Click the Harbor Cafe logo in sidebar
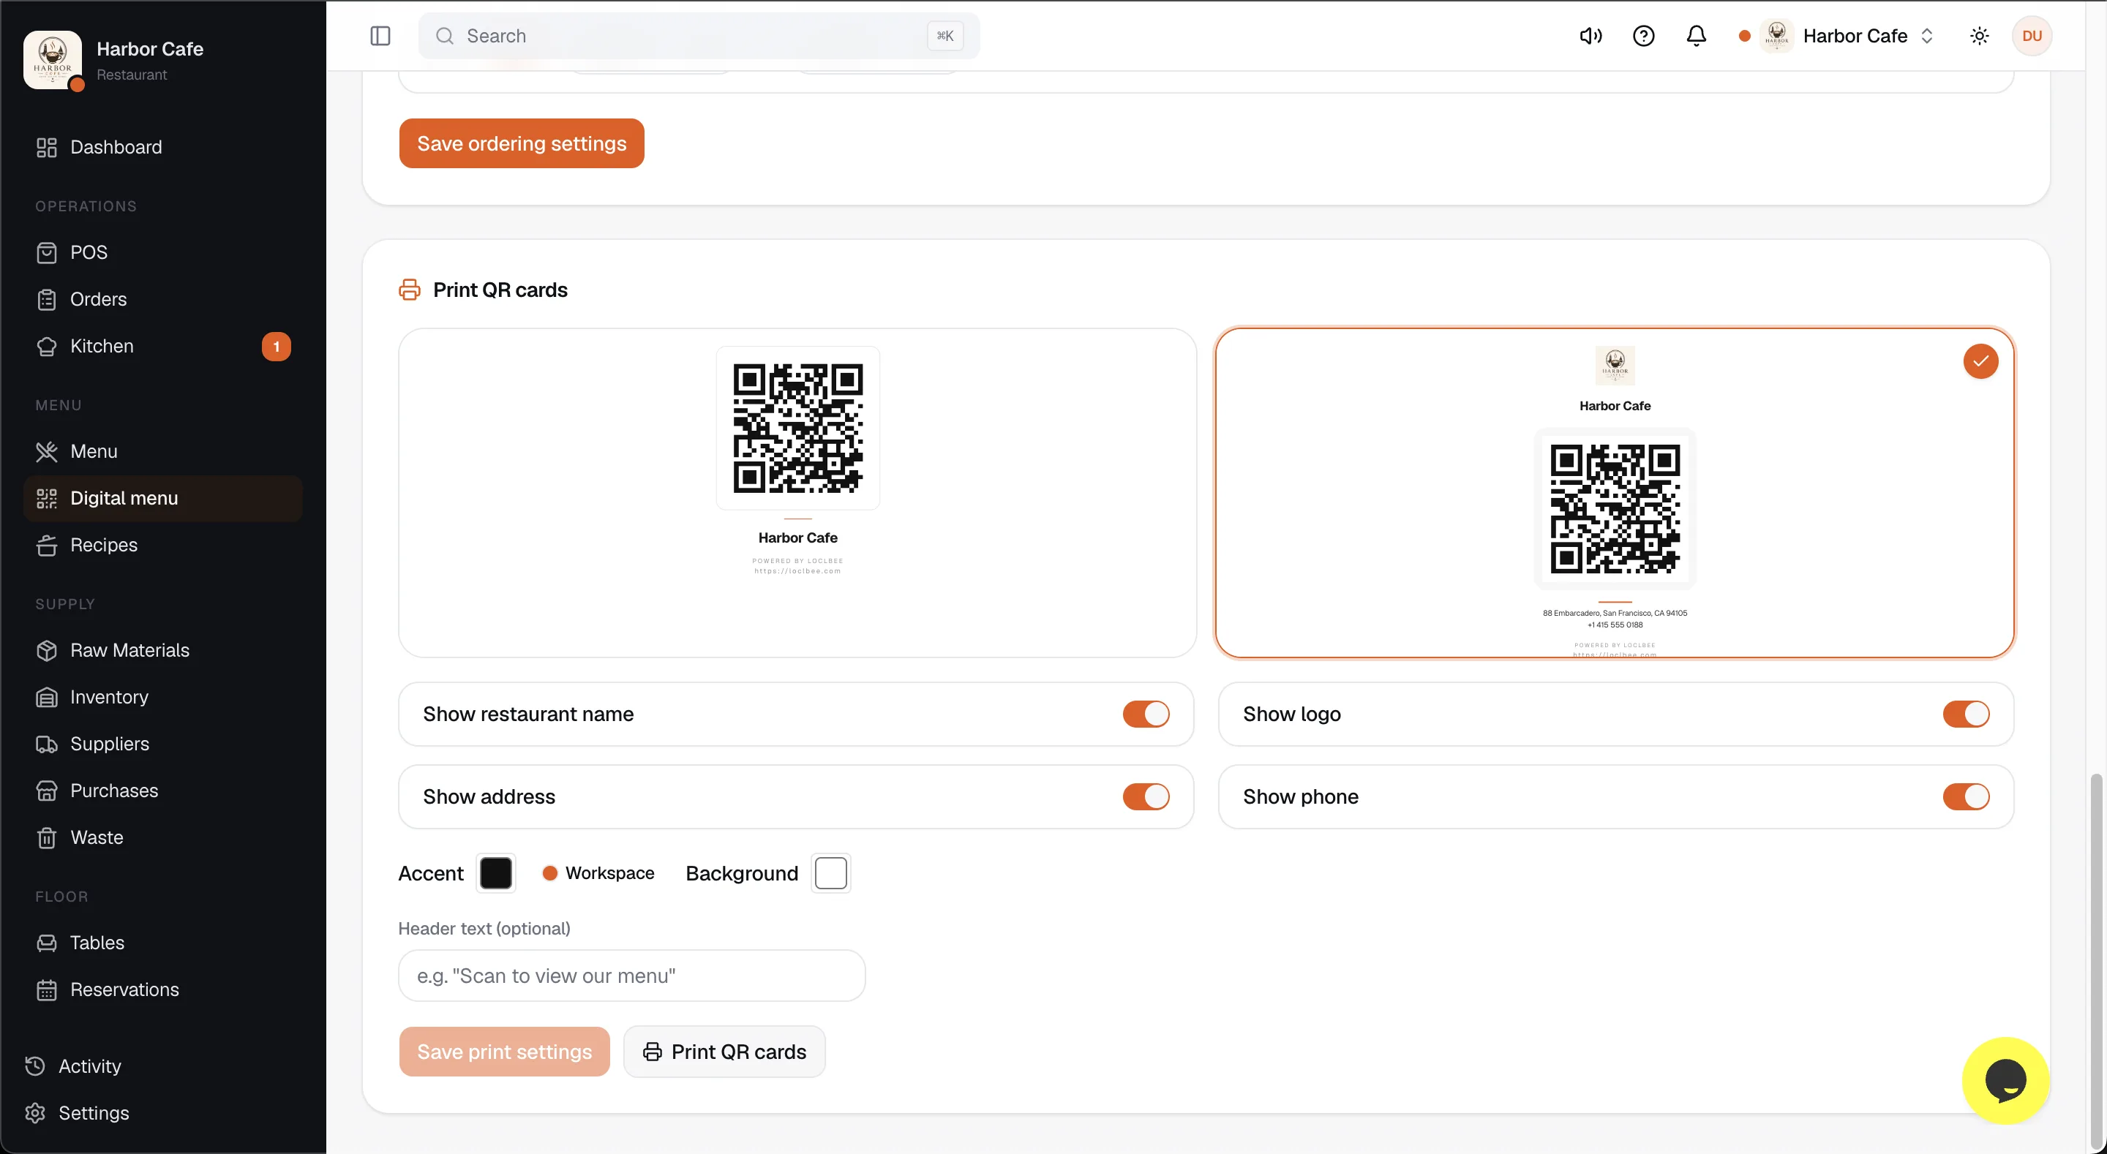2107x1154 pixels. (x=53, y=60)
